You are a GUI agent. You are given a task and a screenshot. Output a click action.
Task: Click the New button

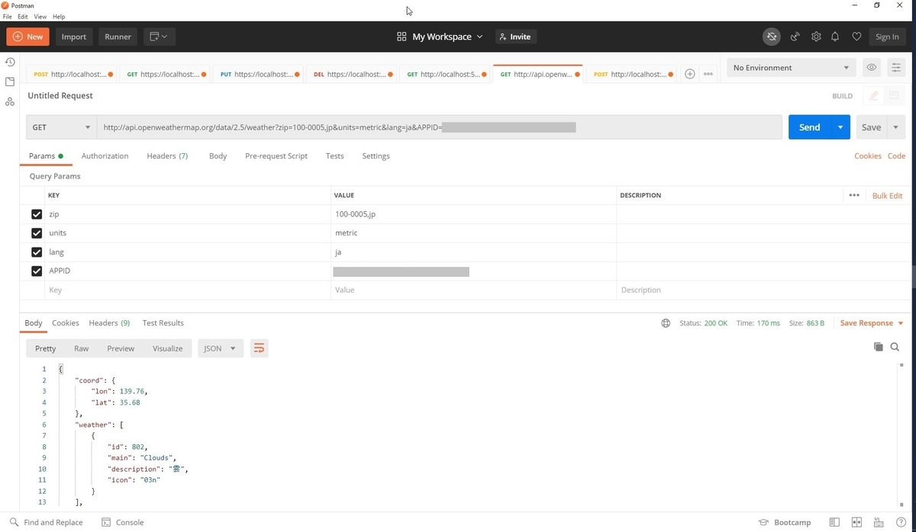click(28, 37)
